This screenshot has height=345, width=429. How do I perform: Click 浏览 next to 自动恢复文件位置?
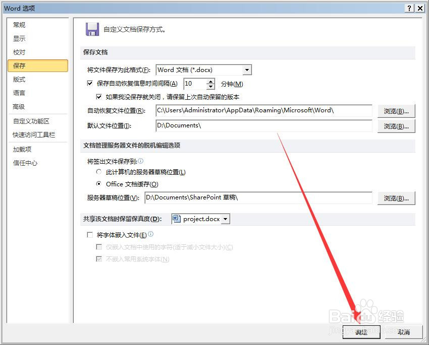[x=396, y=111]
